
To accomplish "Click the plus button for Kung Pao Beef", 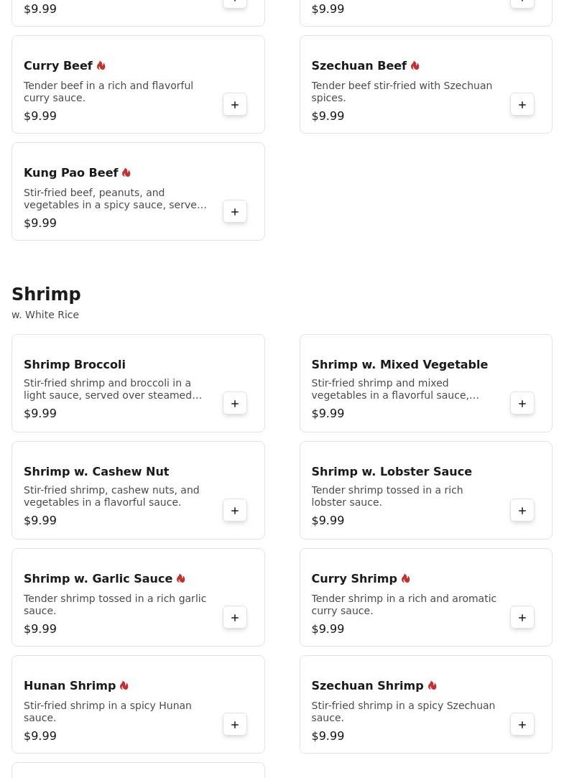I will pos(235,212).
